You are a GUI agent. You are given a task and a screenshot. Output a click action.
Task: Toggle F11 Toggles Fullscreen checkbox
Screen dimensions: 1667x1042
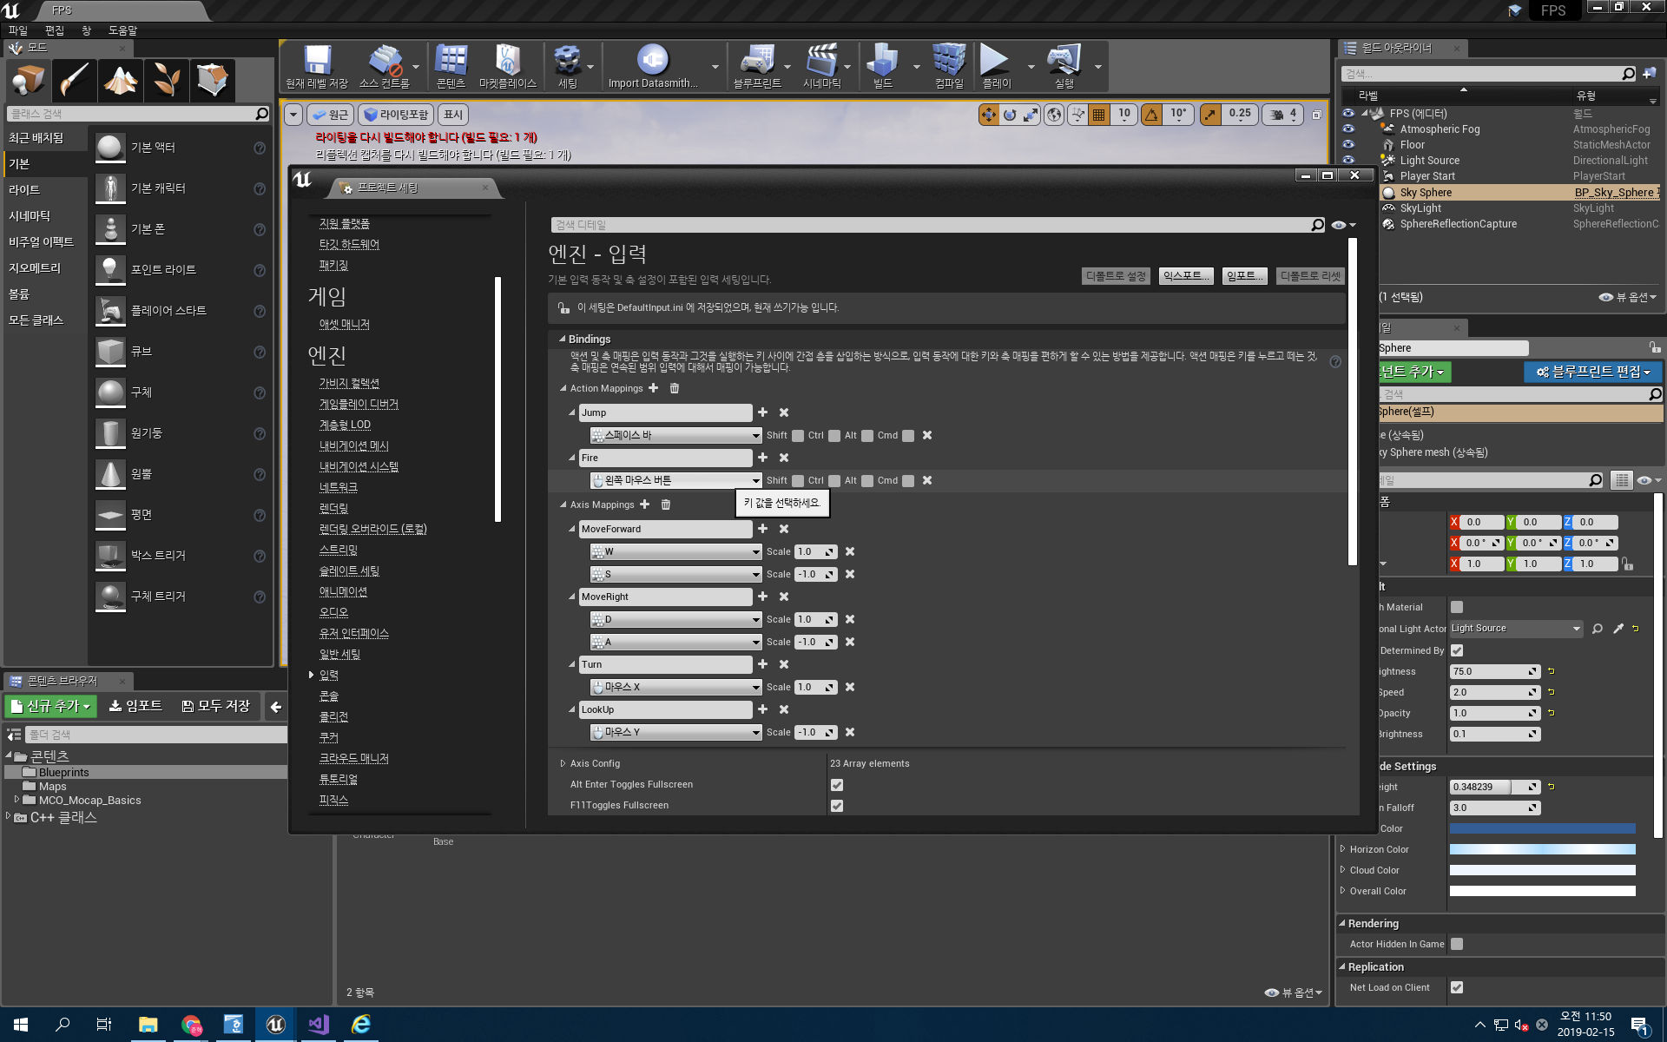(838, 804)
